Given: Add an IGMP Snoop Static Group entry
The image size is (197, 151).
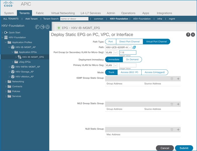Looking at the screenshot, I should click(178, 79).
